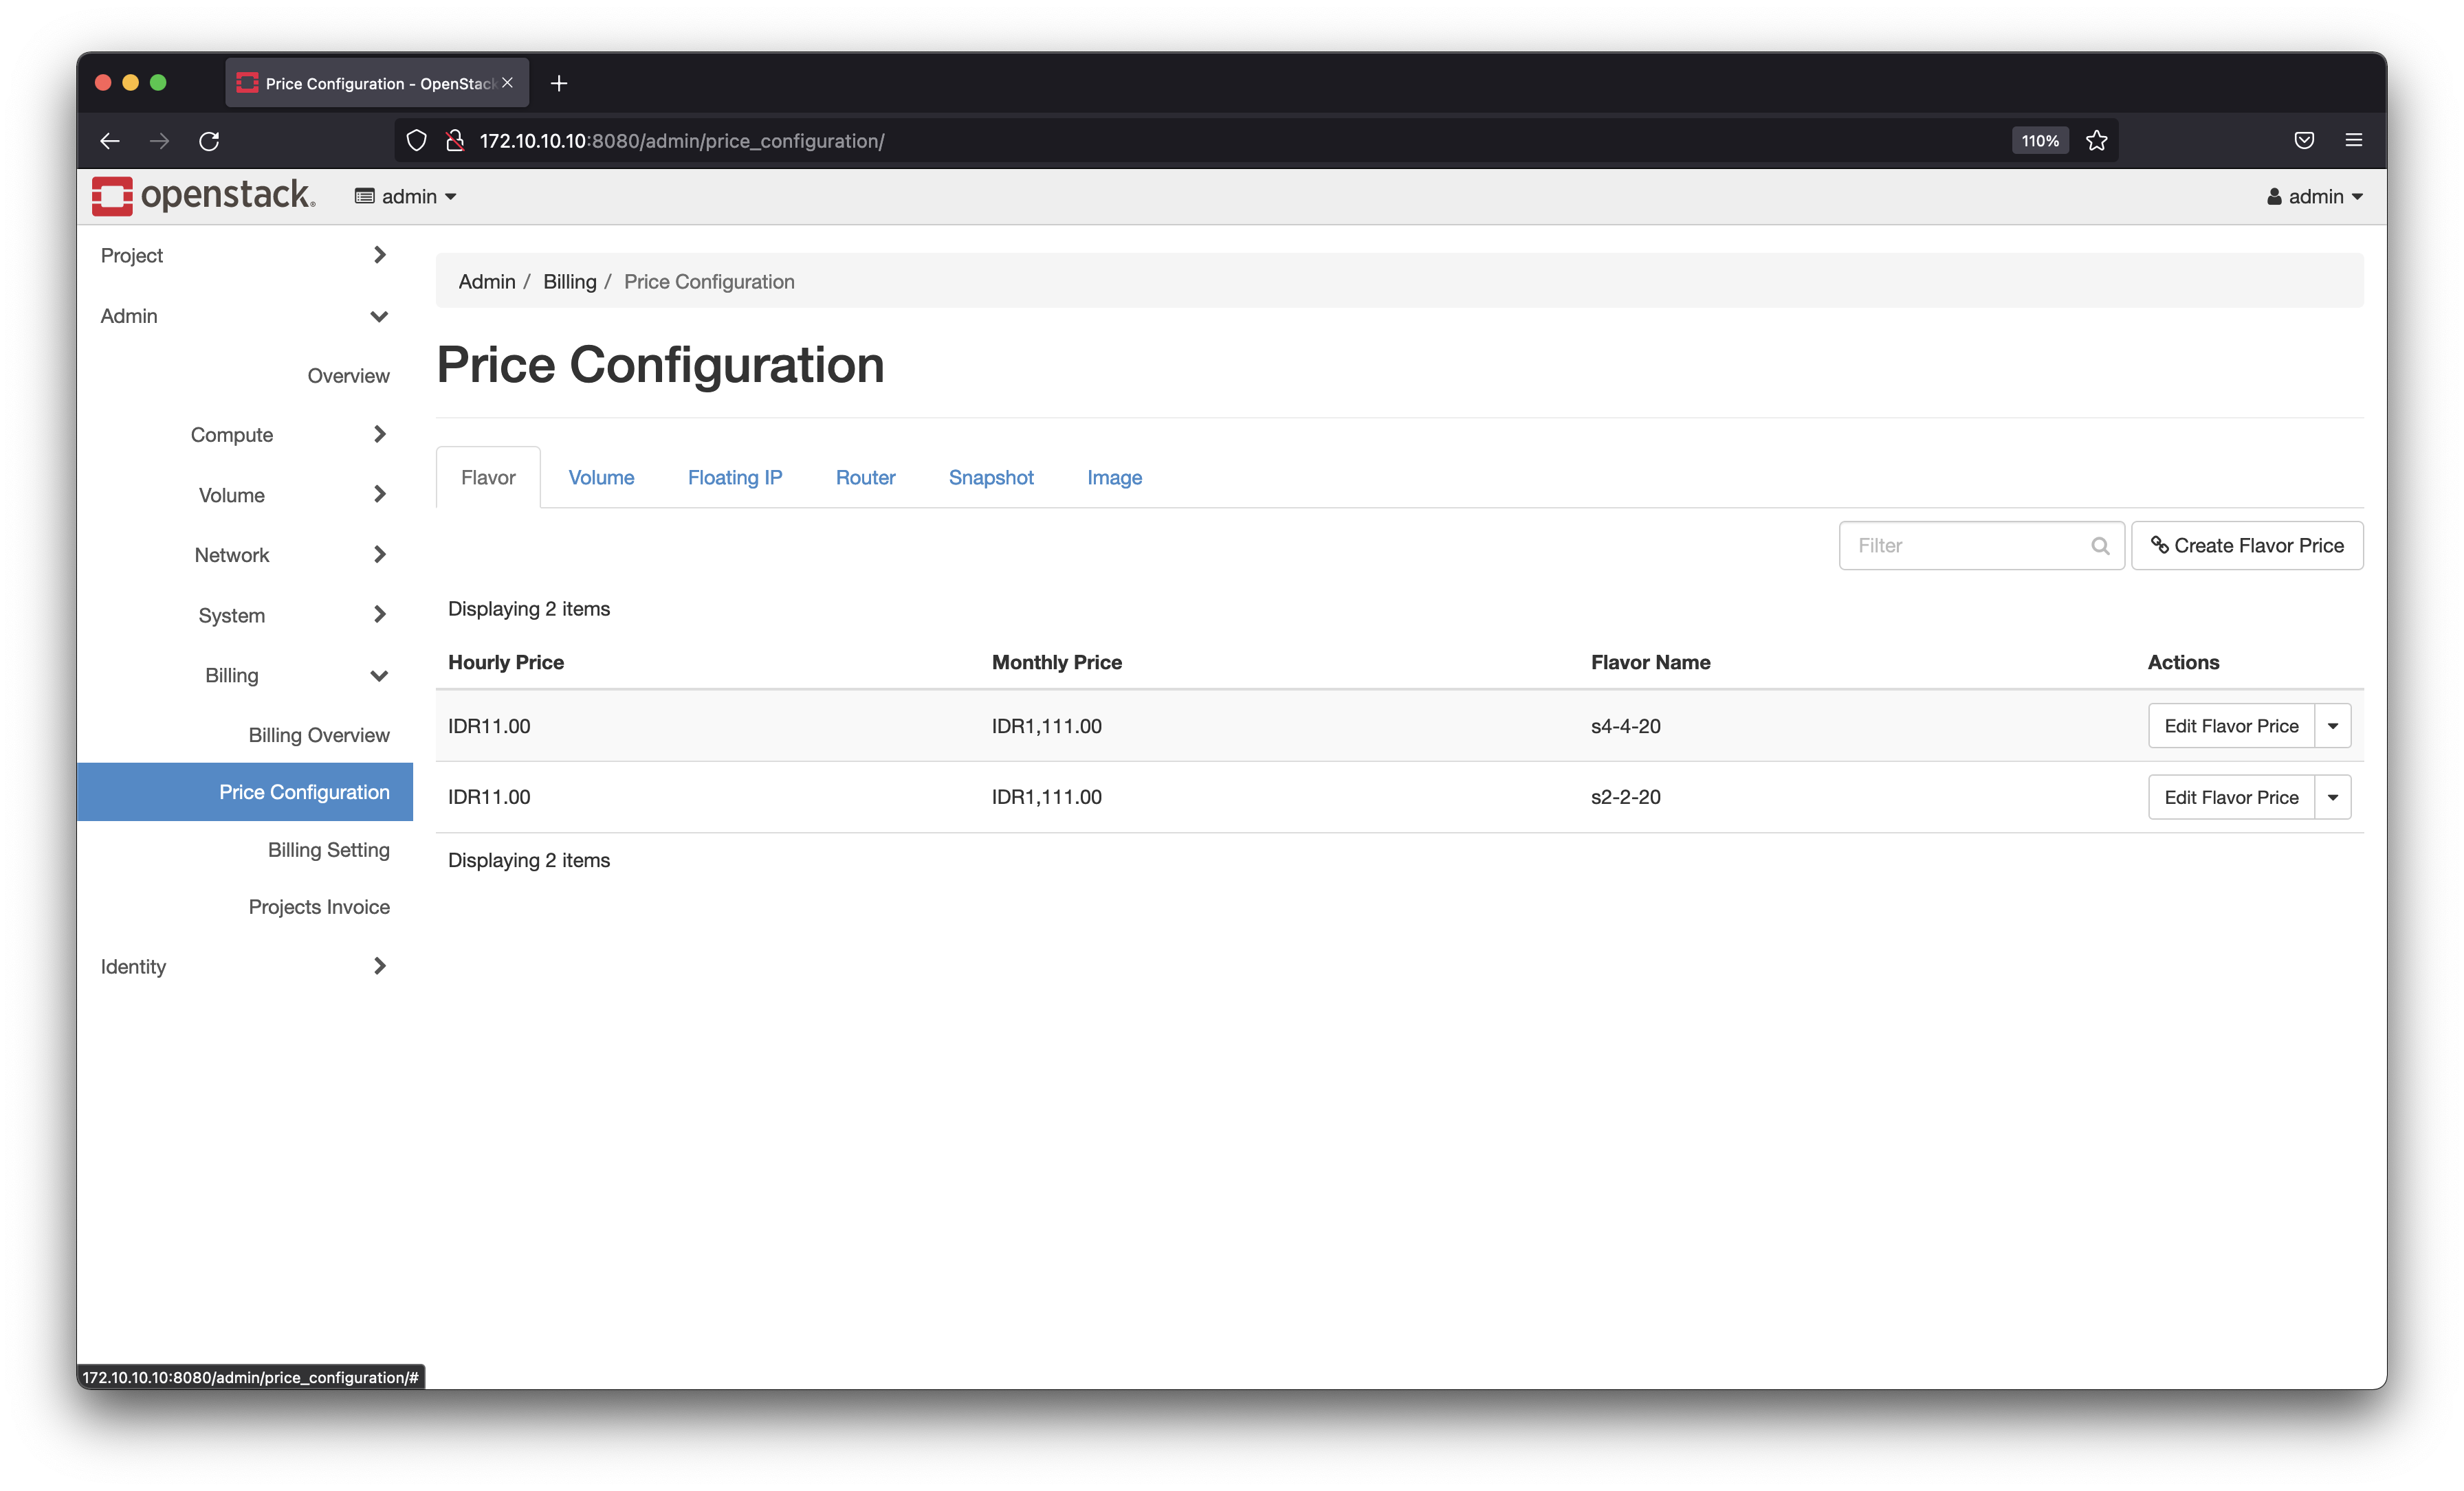Select Price Configuration in sidebar

244,792
